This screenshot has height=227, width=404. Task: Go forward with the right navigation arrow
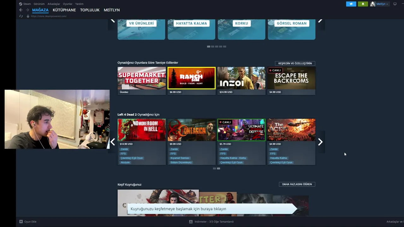[27, 10]
